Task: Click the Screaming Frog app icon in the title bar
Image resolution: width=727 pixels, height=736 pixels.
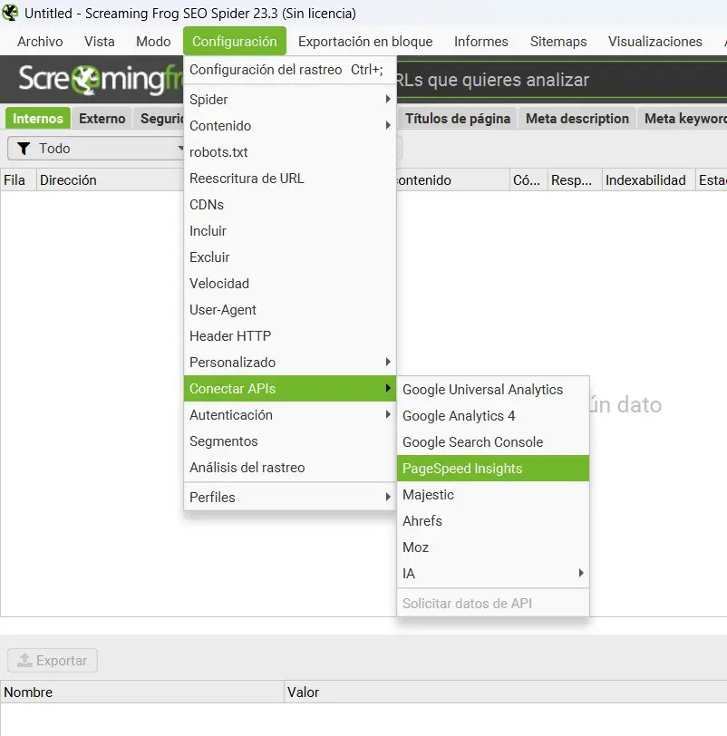Action: tap(10, 13)
